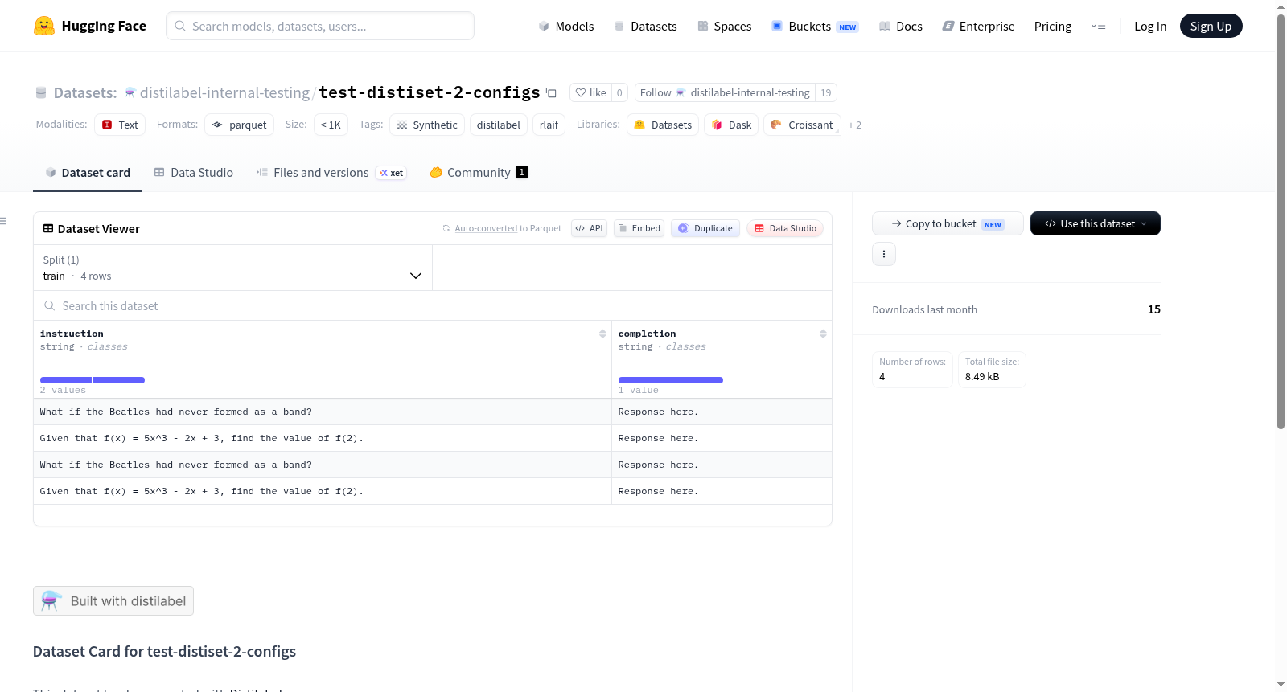The height and width of the screenshot is (692, 1287).
Task: Click the instruction values distribution bar
Action: tap(93, 380)
